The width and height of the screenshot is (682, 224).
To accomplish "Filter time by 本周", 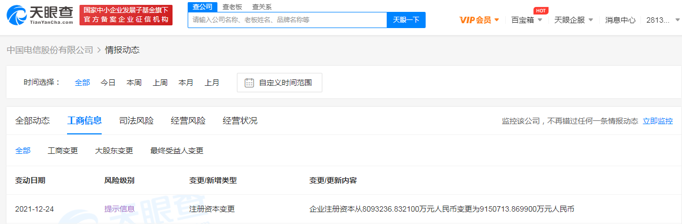I will (134, 83).
